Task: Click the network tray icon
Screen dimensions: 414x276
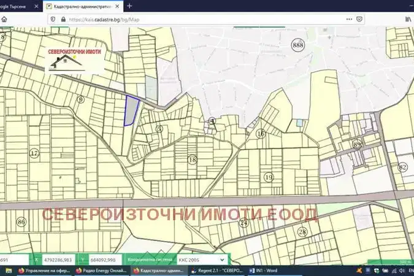Action: tap(394, 270)
